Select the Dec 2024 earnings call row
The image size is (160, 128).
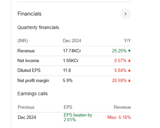click(x=74, y=117)
